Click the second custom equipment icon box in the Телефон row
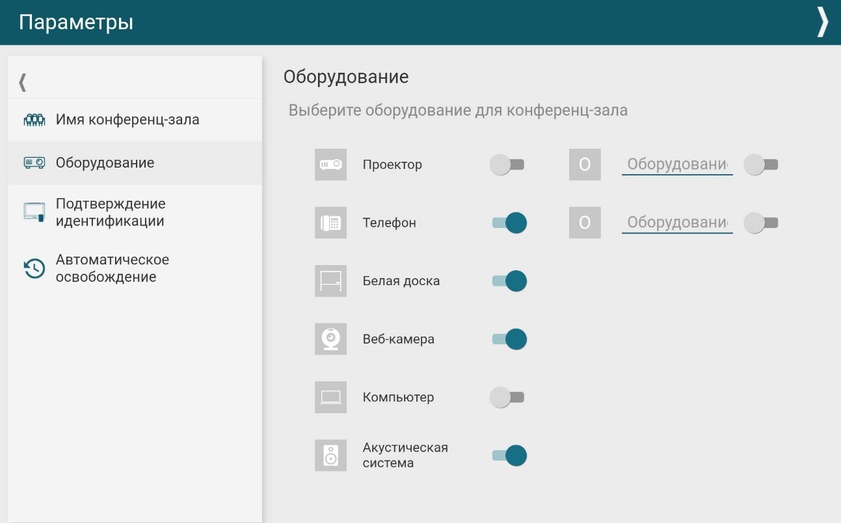 click(585, 223)
